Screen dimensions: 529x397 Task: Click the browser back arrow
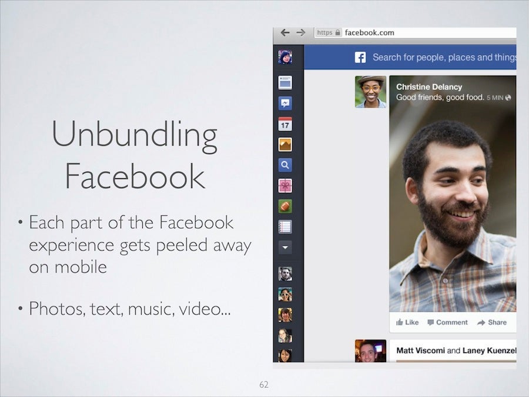coord(285,32)
